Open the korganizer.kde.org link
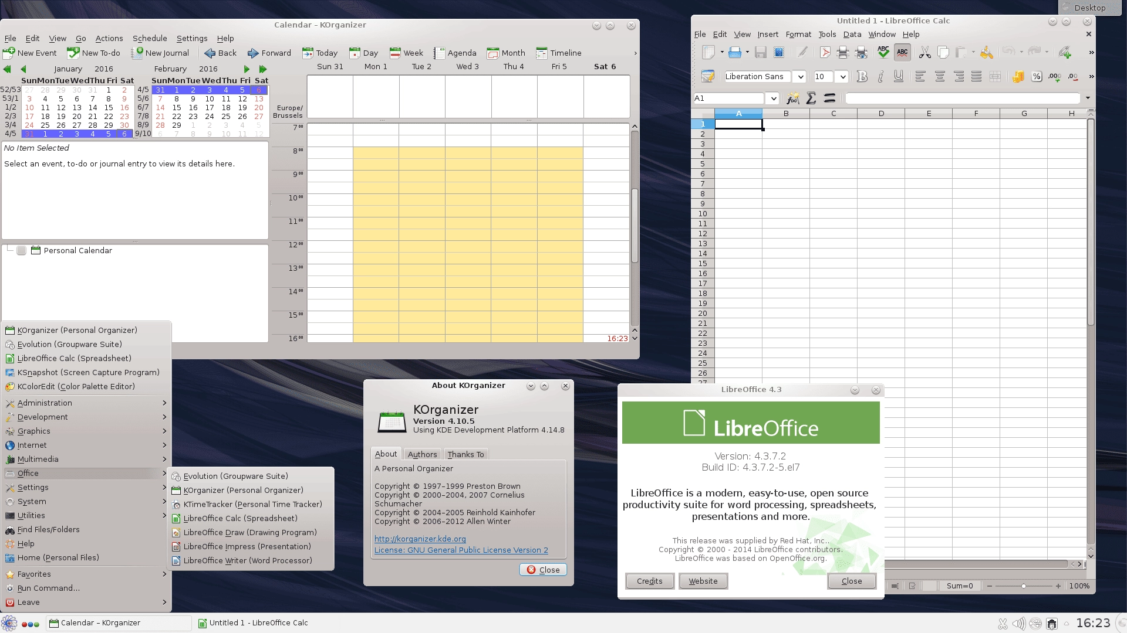1127x633 pixels. pyautogui.click(x=420, y=539)
